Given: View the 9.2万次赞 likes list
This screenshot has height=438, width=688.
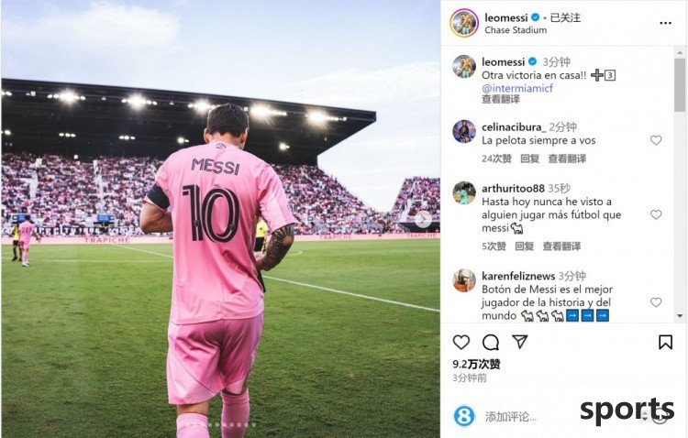Looking at the screenshot, I should [476, 364].
